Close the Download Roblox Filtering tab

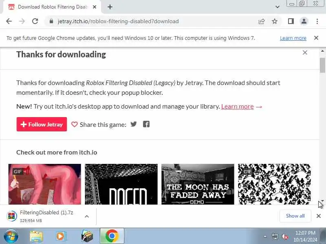point(95,7)
